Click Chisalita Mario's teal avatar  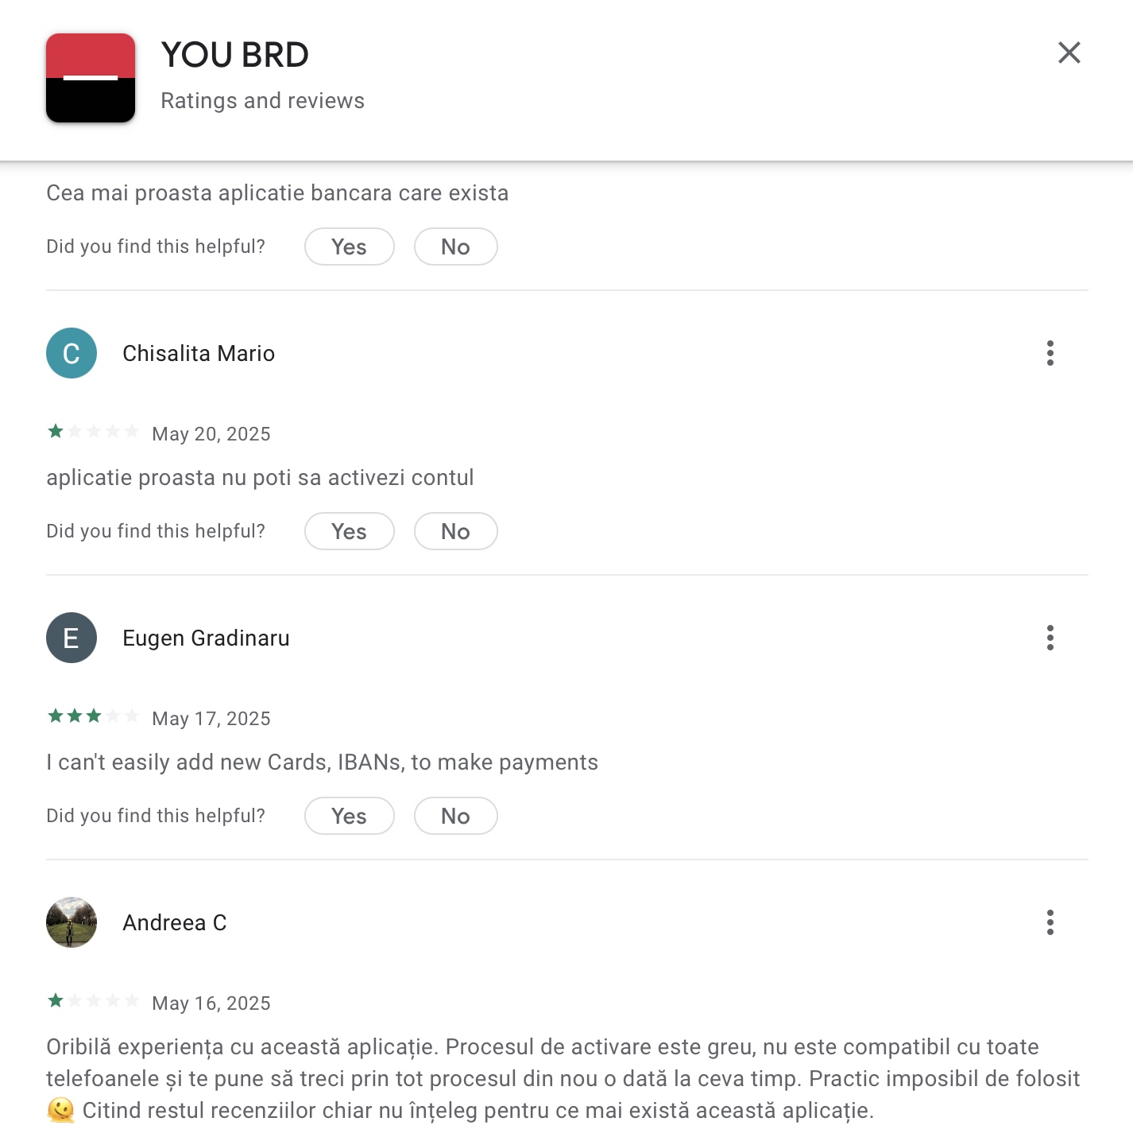72,353
